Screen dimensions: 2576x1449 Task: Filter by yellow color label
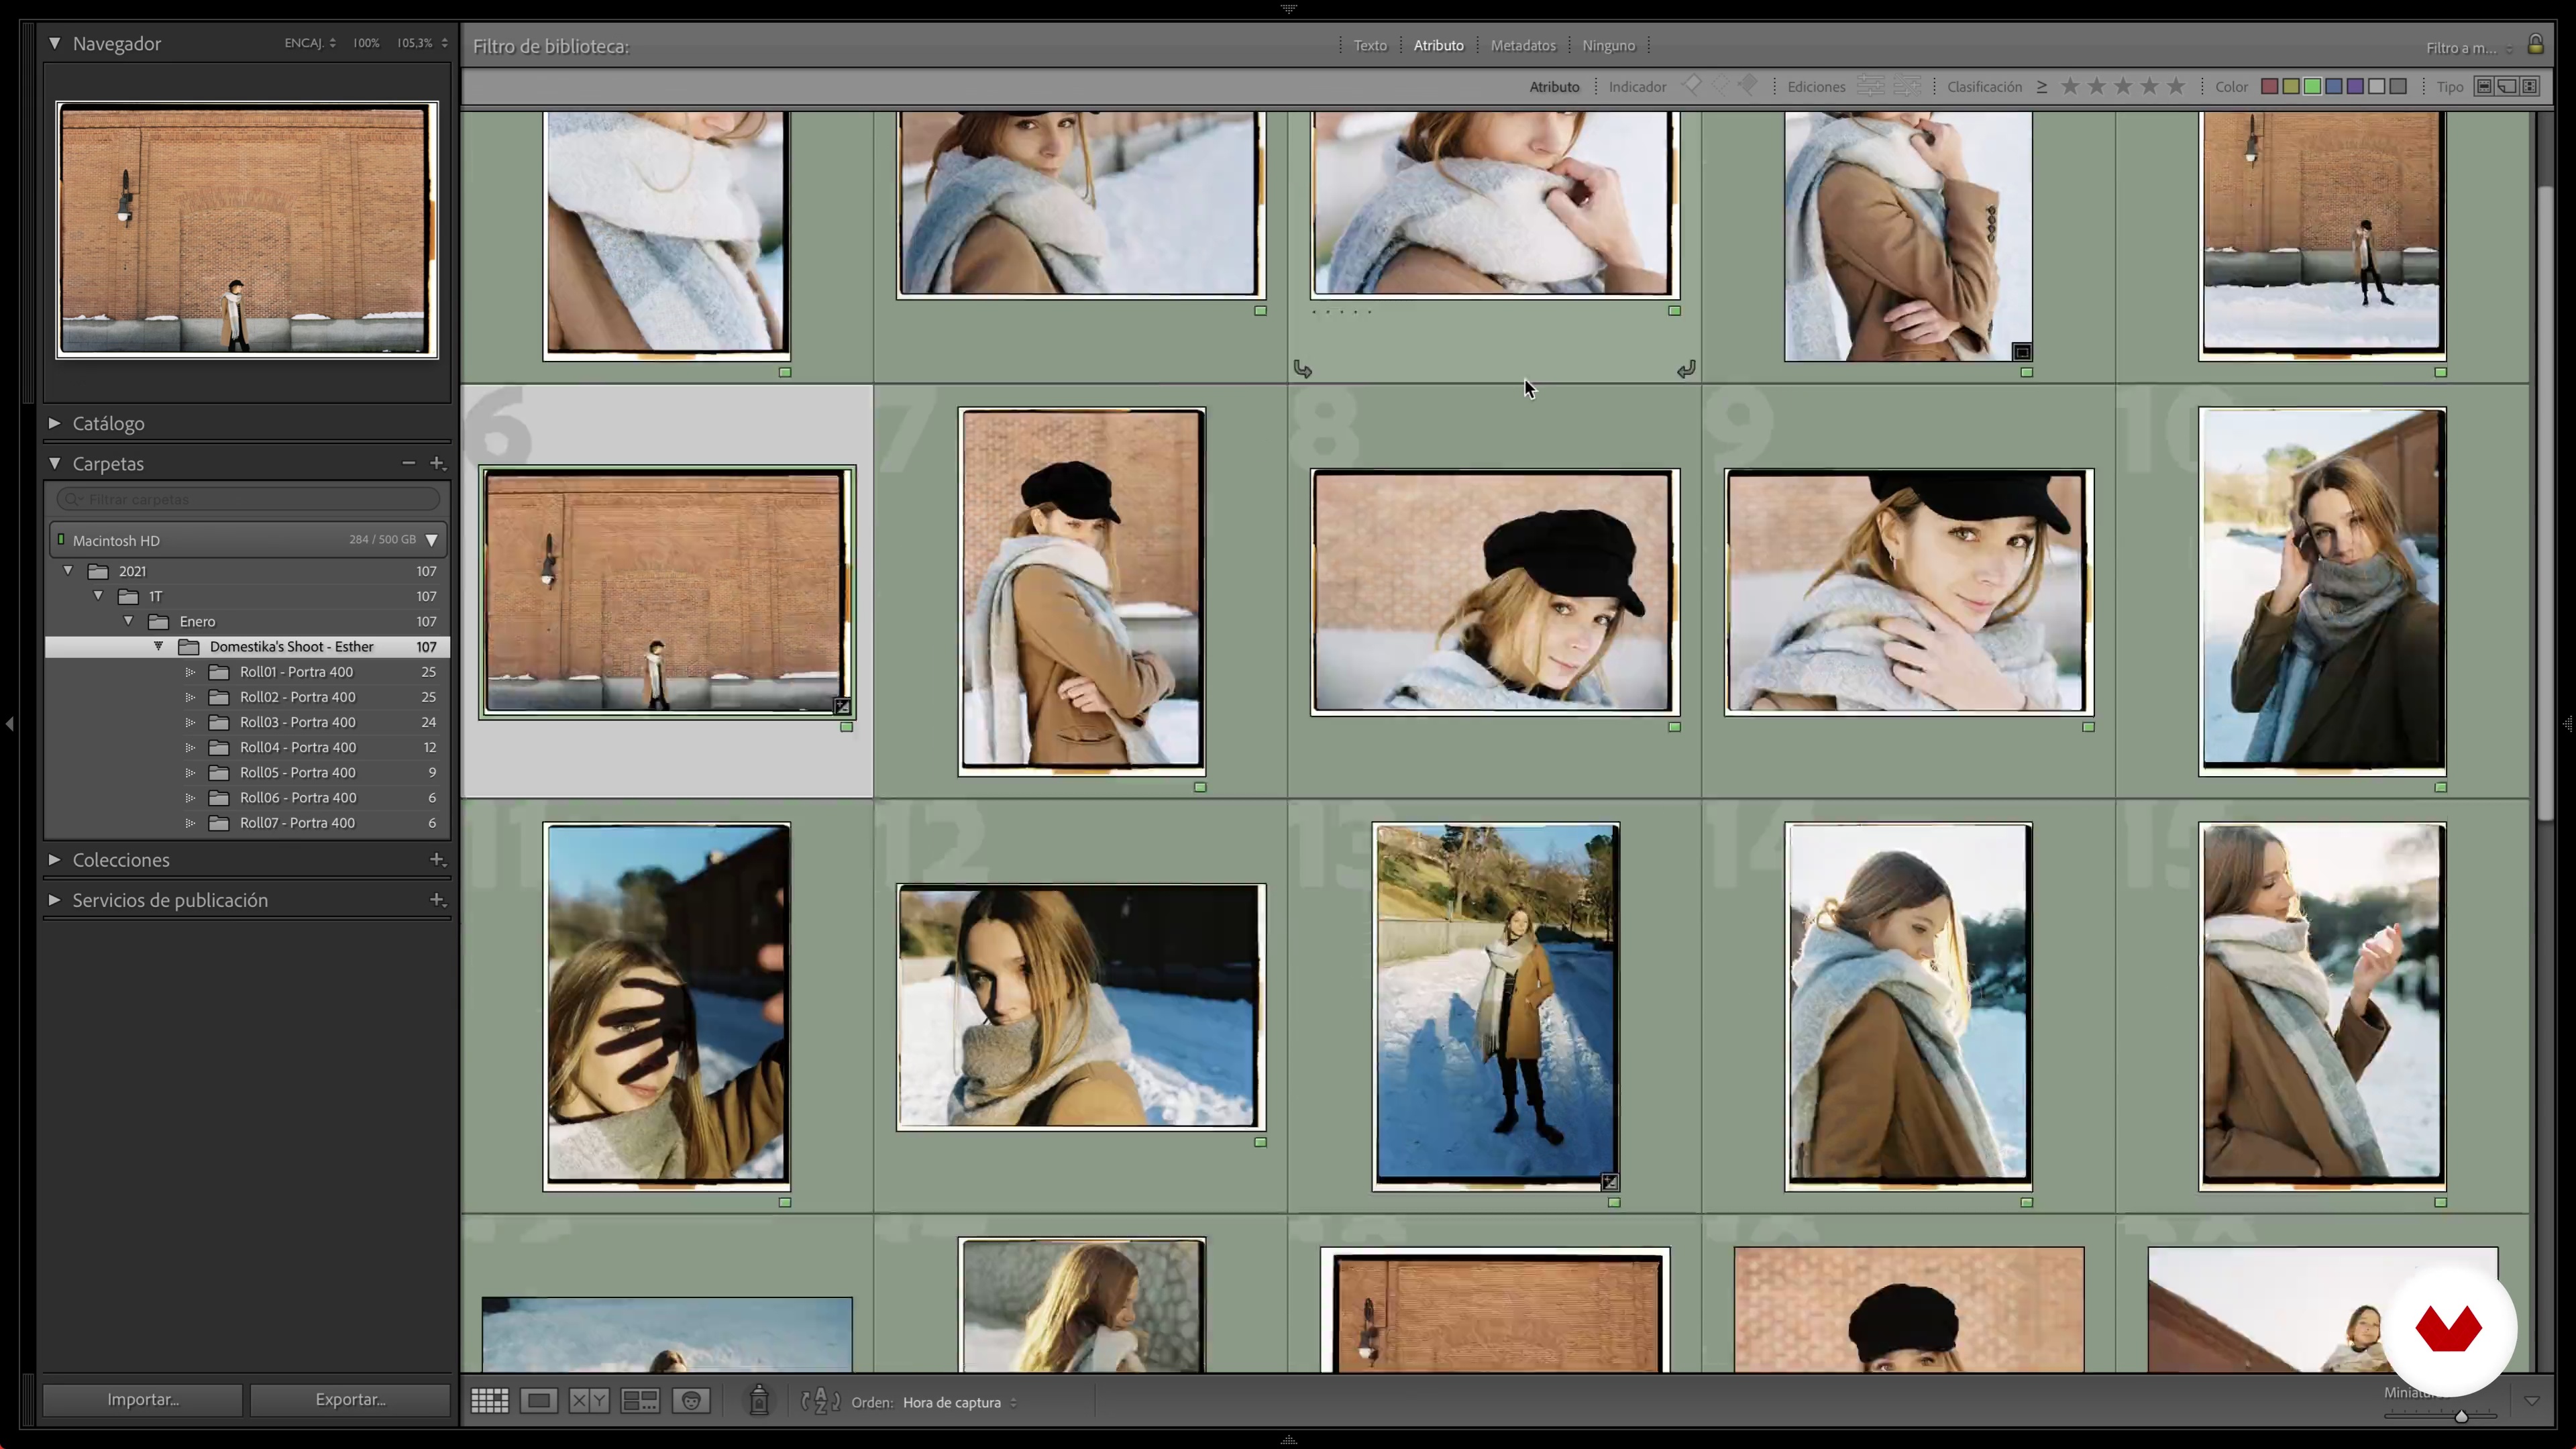(x=2291, y=87)
